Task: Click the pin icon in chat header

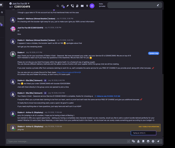Action: [68, 6]
